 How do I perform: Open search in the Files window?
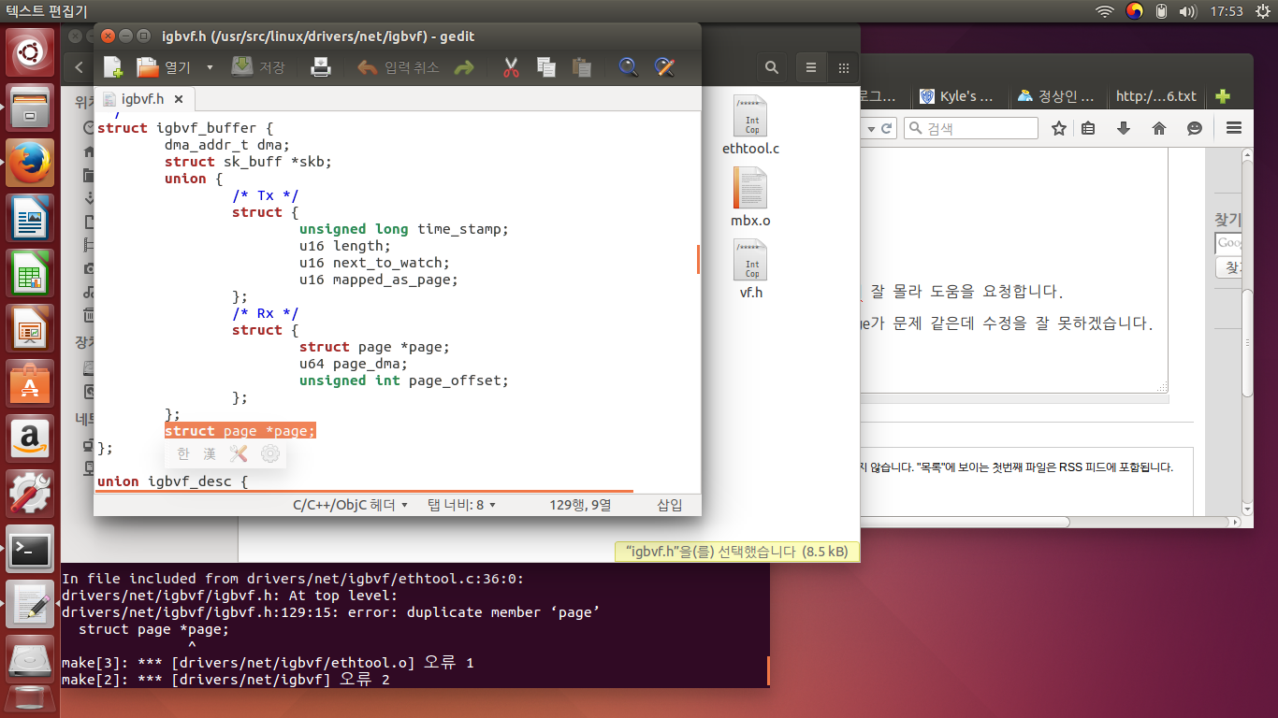pos(771,67)
